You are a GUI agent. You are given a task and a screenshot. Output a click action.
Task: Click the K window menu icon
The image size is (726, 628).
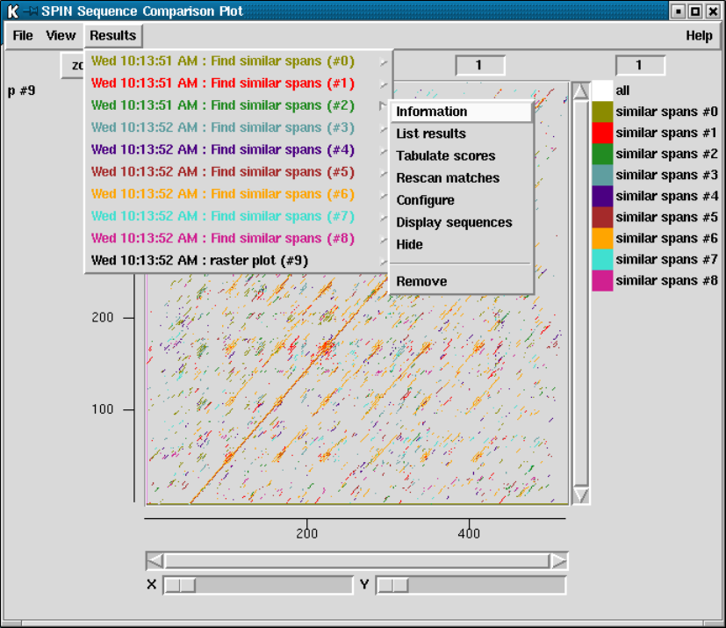point(13,11)
